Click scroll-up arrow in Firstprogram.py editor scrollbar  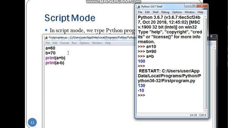tap(214, 47)
